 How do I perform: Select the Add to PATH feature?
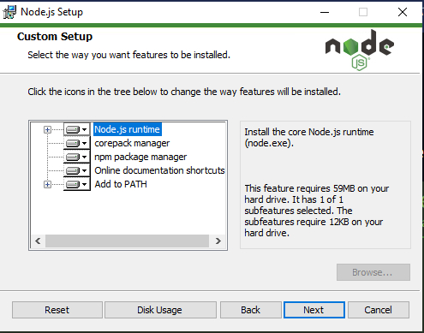(121, 184)
